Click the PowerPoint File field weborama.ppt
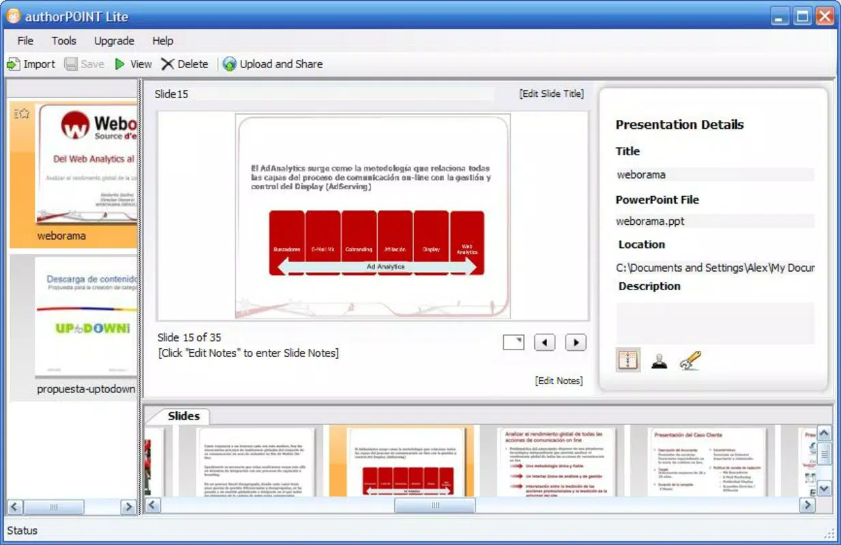841x545 pixels. (715, 221)
